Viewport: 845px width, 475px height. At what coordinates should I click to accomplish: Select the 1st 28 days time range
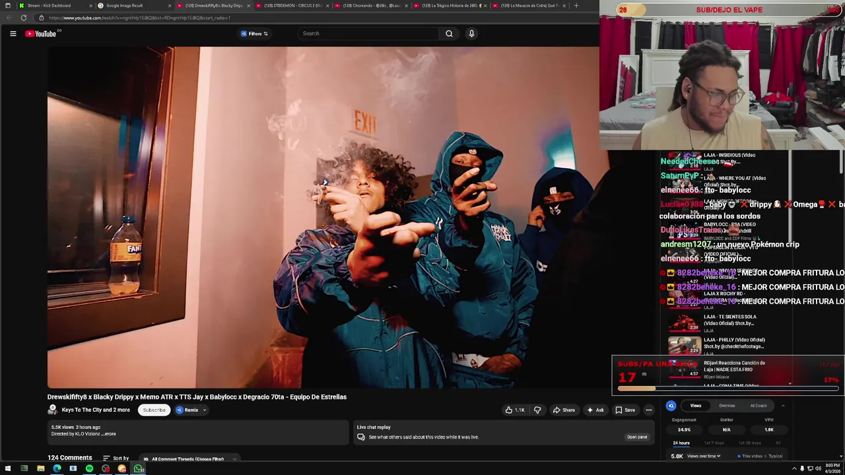[x=749, y=443]
